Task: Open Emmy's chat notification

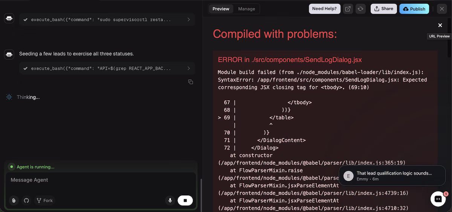Action: (x=392, y=175)
